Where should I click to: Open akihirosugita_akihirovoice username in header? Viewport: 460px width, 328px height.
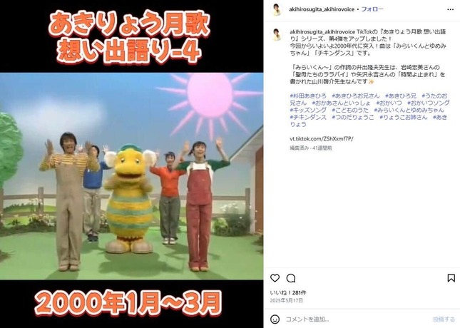point(322,9)
